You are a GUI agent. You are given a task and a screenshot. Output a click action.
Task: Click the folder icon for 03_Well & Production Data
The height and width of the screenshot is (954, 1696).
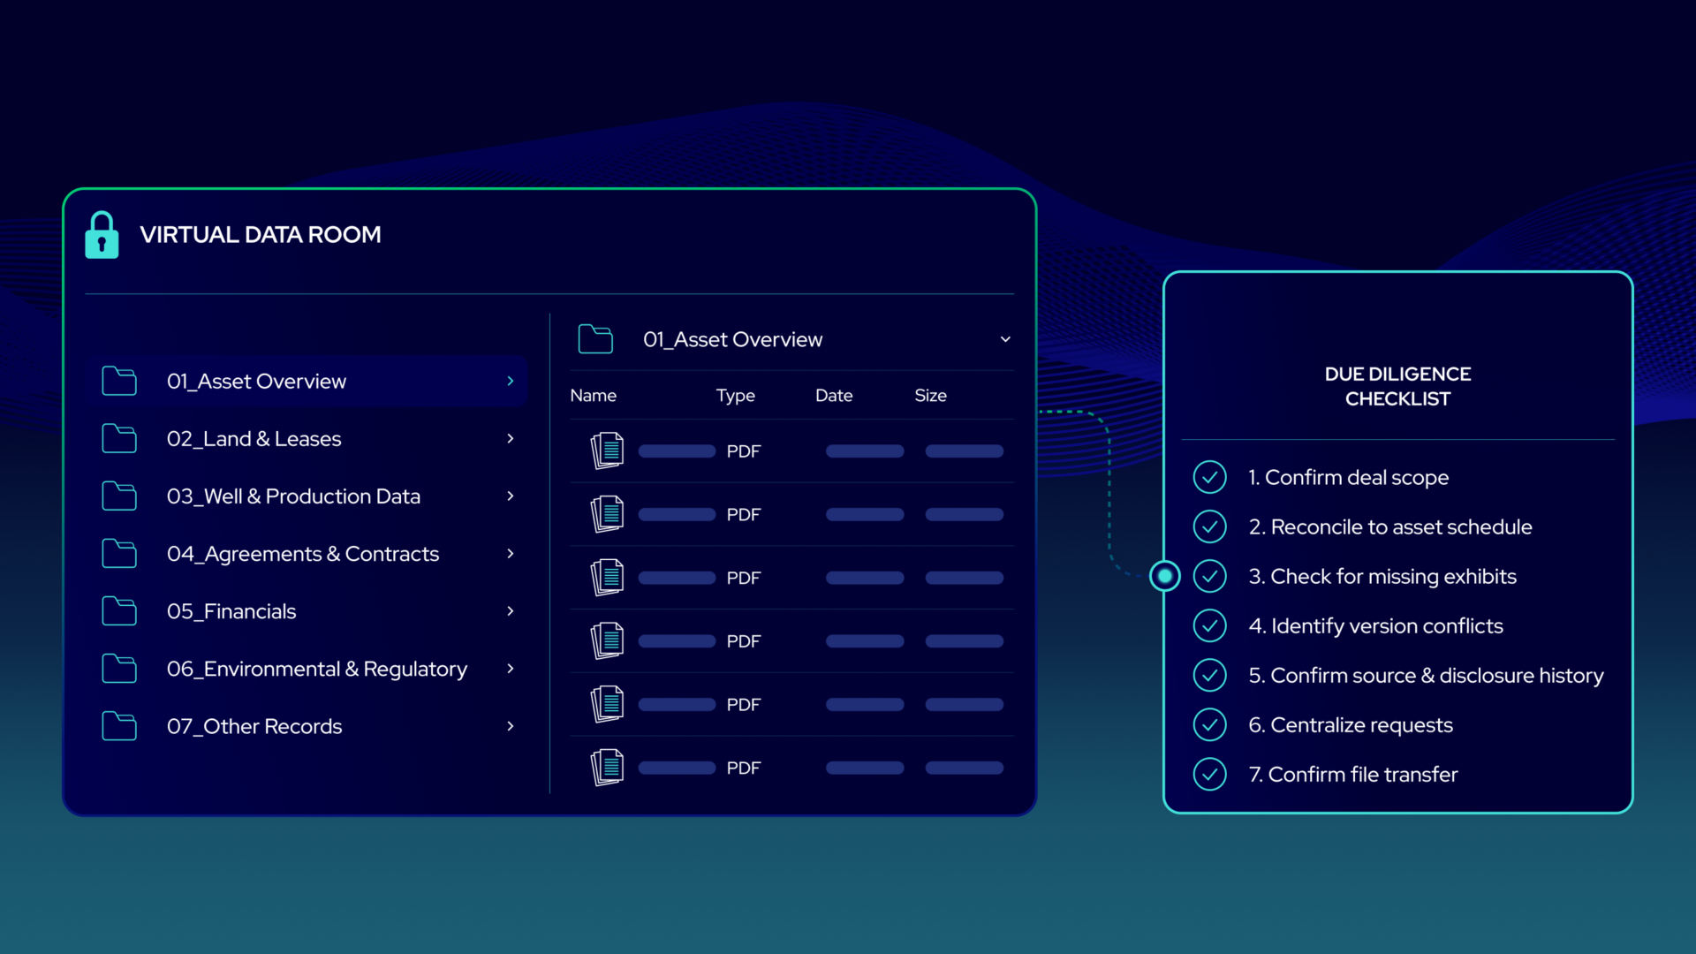coord(119,496)
